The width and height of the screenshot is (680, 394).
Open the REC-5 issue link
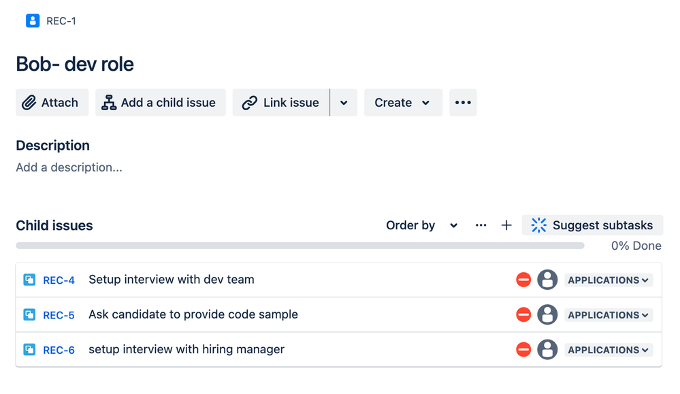tap(59, 315)
